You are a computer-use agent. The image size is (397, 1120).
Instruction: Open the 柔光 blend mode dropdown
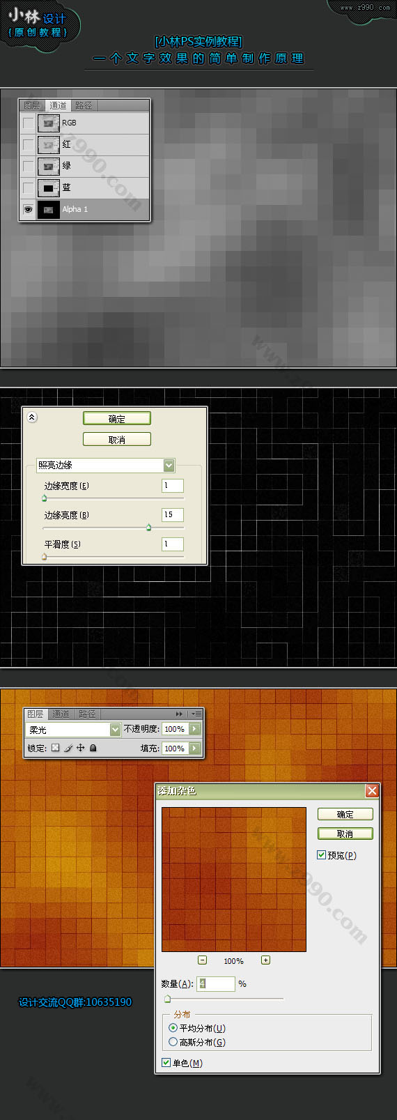pyautogui.click(x=116, y=729)
